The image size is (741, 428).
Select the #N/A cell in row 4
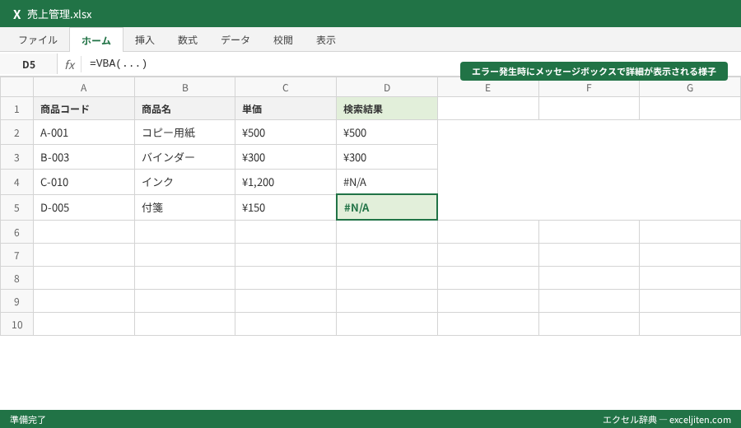(387, 182)
